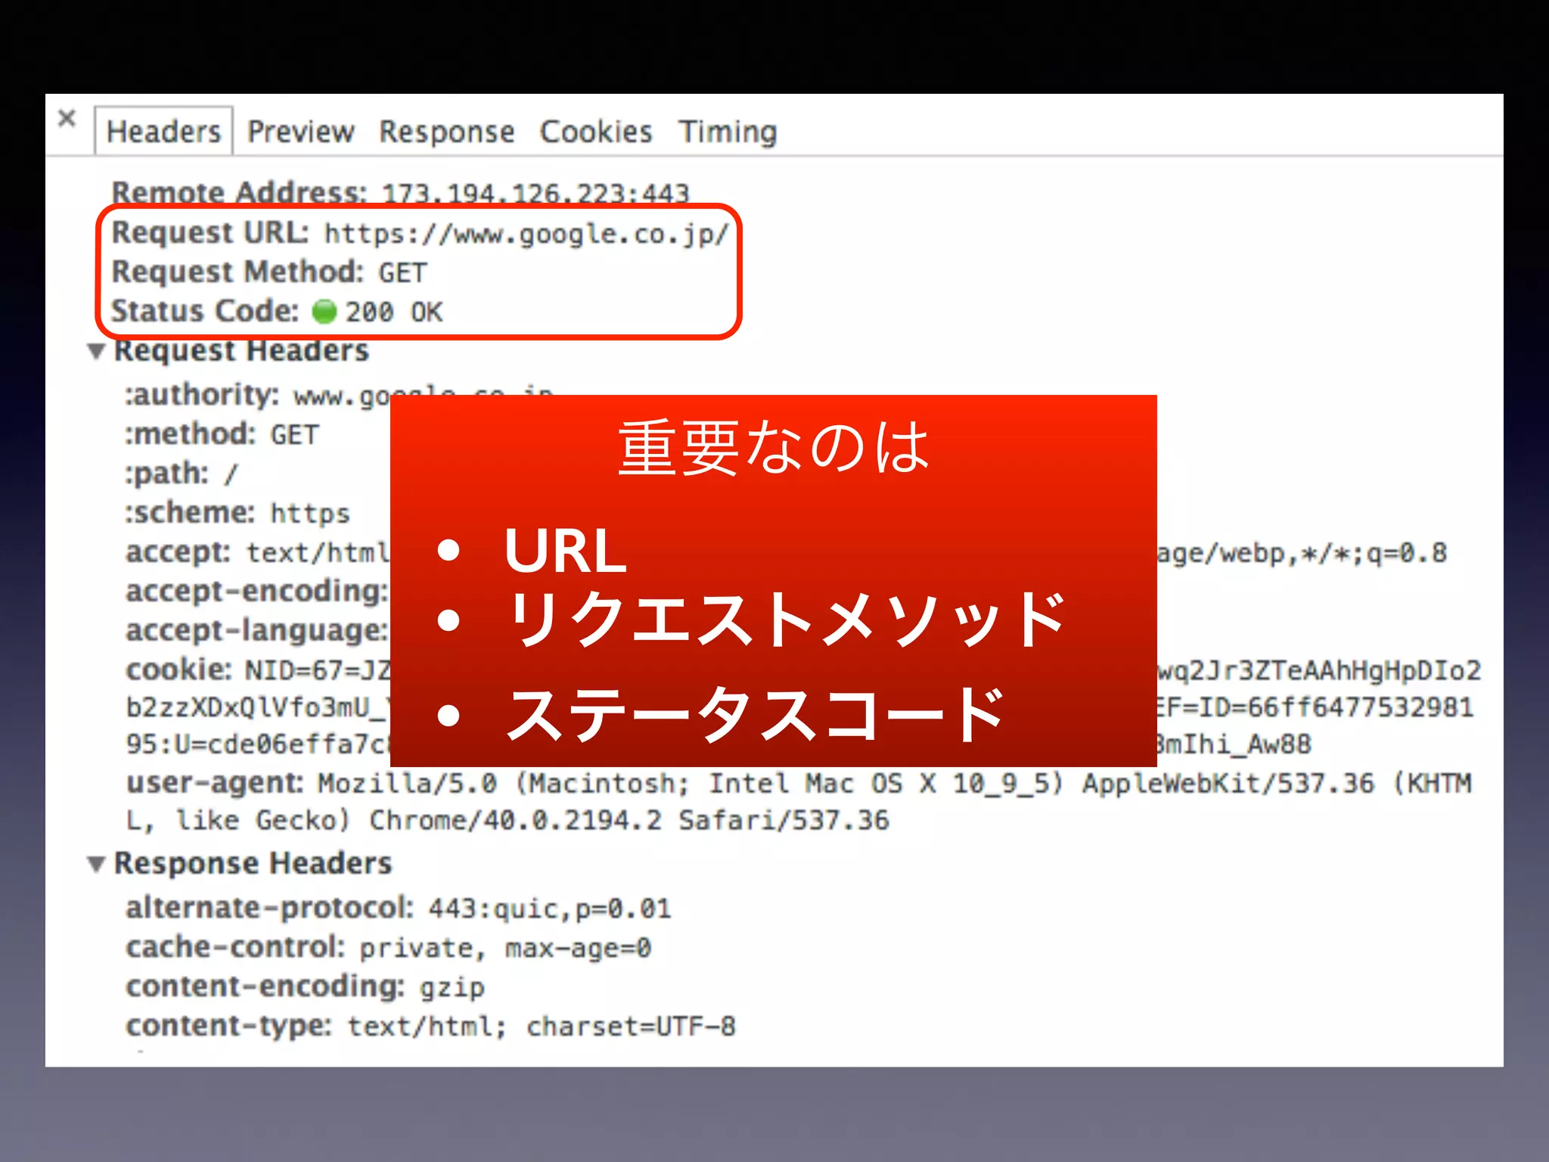Click the Request URL https://www.google.co.jp/
The height and width of the screenshot is (1162, 1549).
(x=526, y=234)
